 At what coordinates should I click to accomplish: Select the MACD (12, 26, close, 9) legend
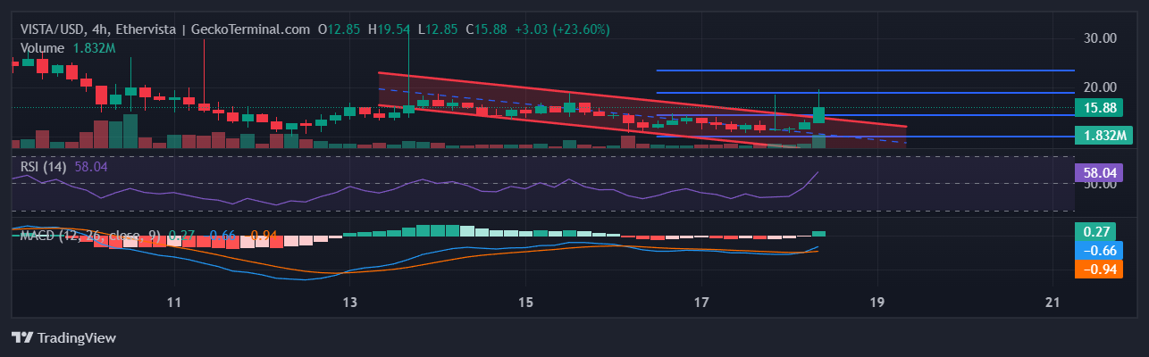[x=91, y=236]
